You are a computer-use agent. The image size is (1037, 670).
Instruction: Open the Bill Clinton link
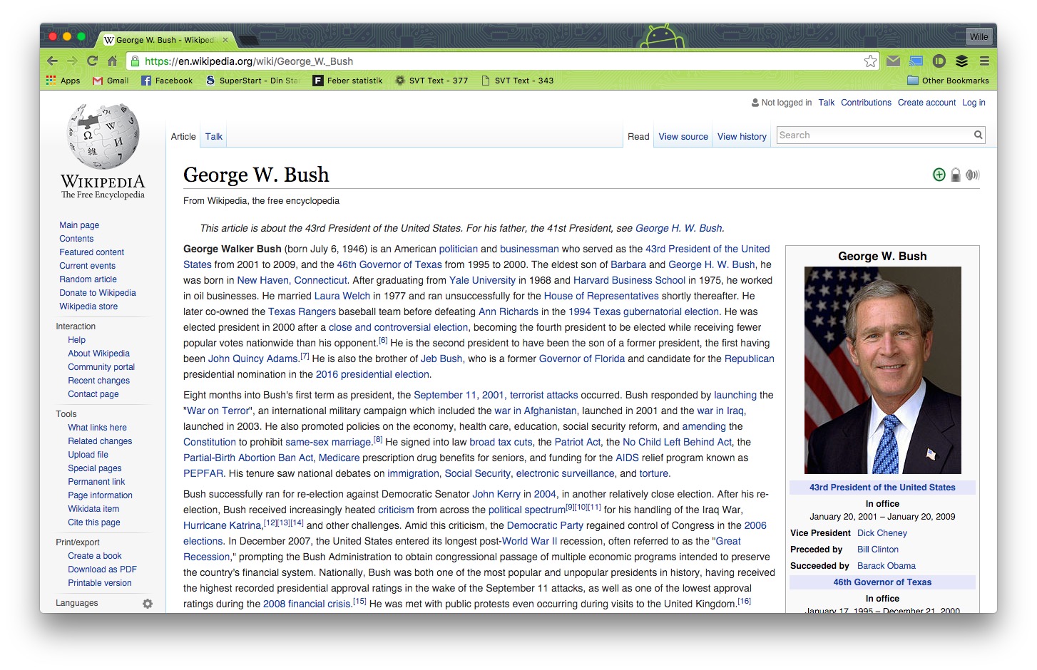[x=878, y=550]
